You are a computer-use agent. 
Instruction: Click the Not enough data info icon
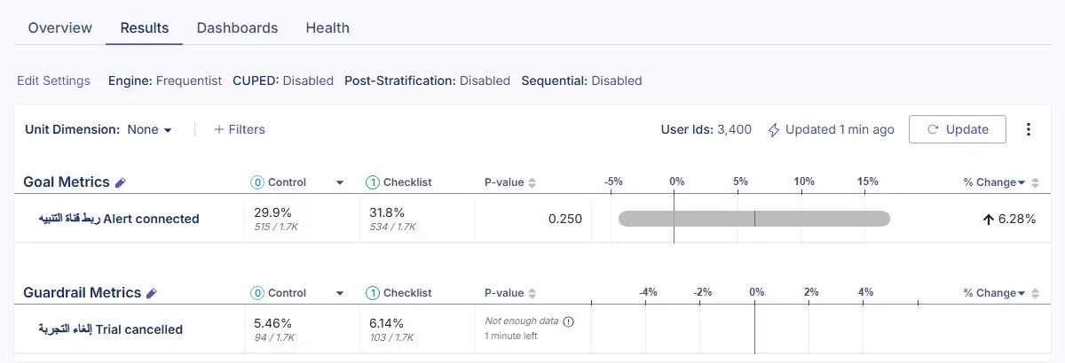569,321
